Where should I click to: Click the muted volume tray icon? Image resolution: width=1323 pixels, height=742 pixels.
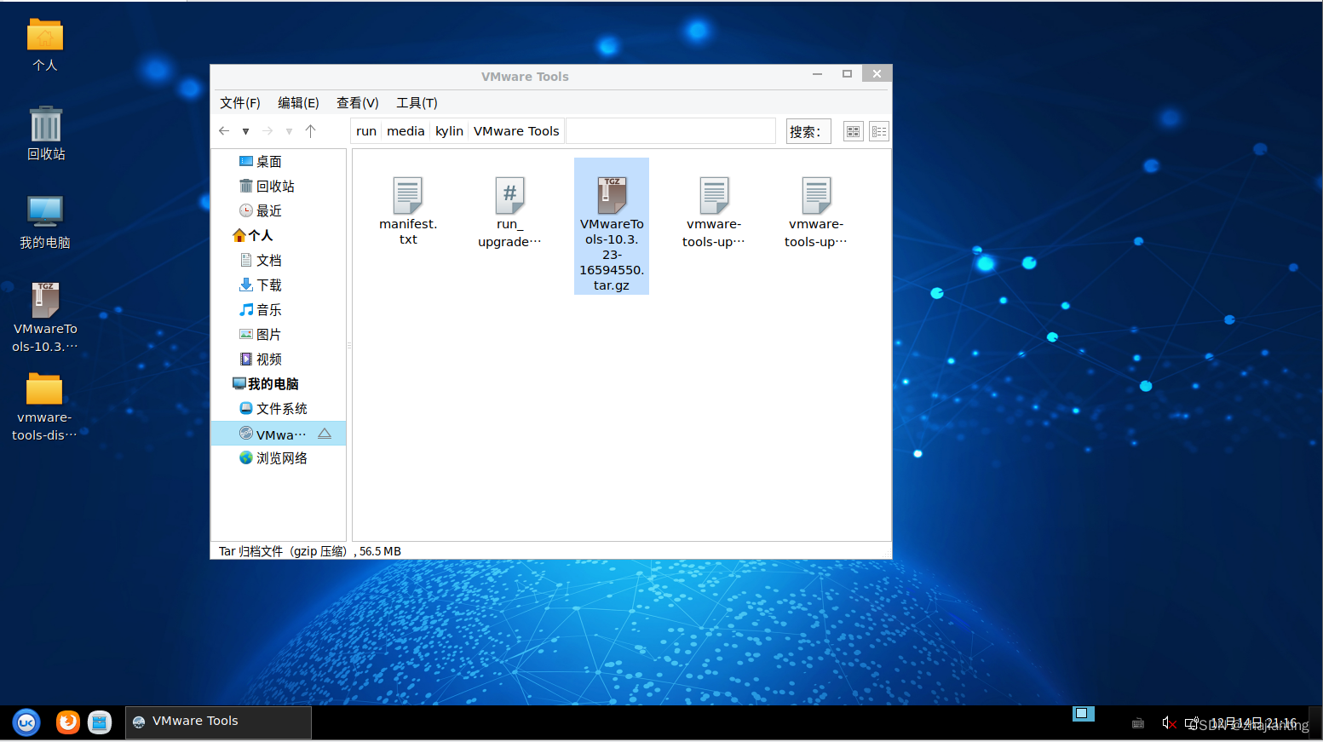[x=1170, y=723]
